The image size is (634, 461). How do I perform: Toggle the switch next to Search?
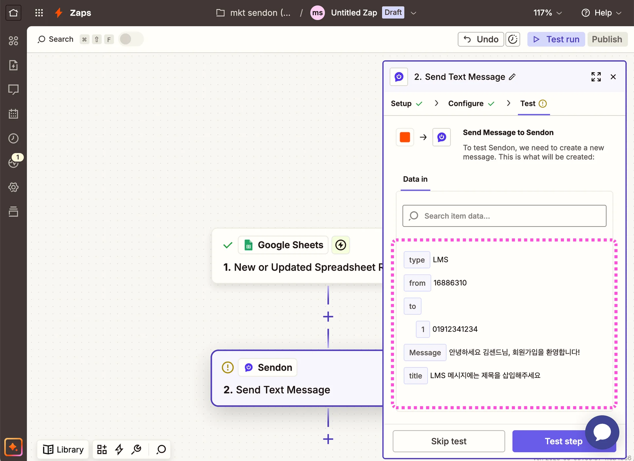click(x=131, y=39)
